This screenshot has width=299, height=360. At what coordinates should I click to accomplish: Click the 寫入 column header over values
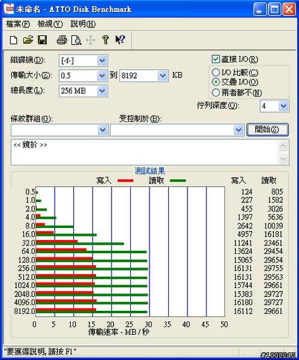click(238, 181)
